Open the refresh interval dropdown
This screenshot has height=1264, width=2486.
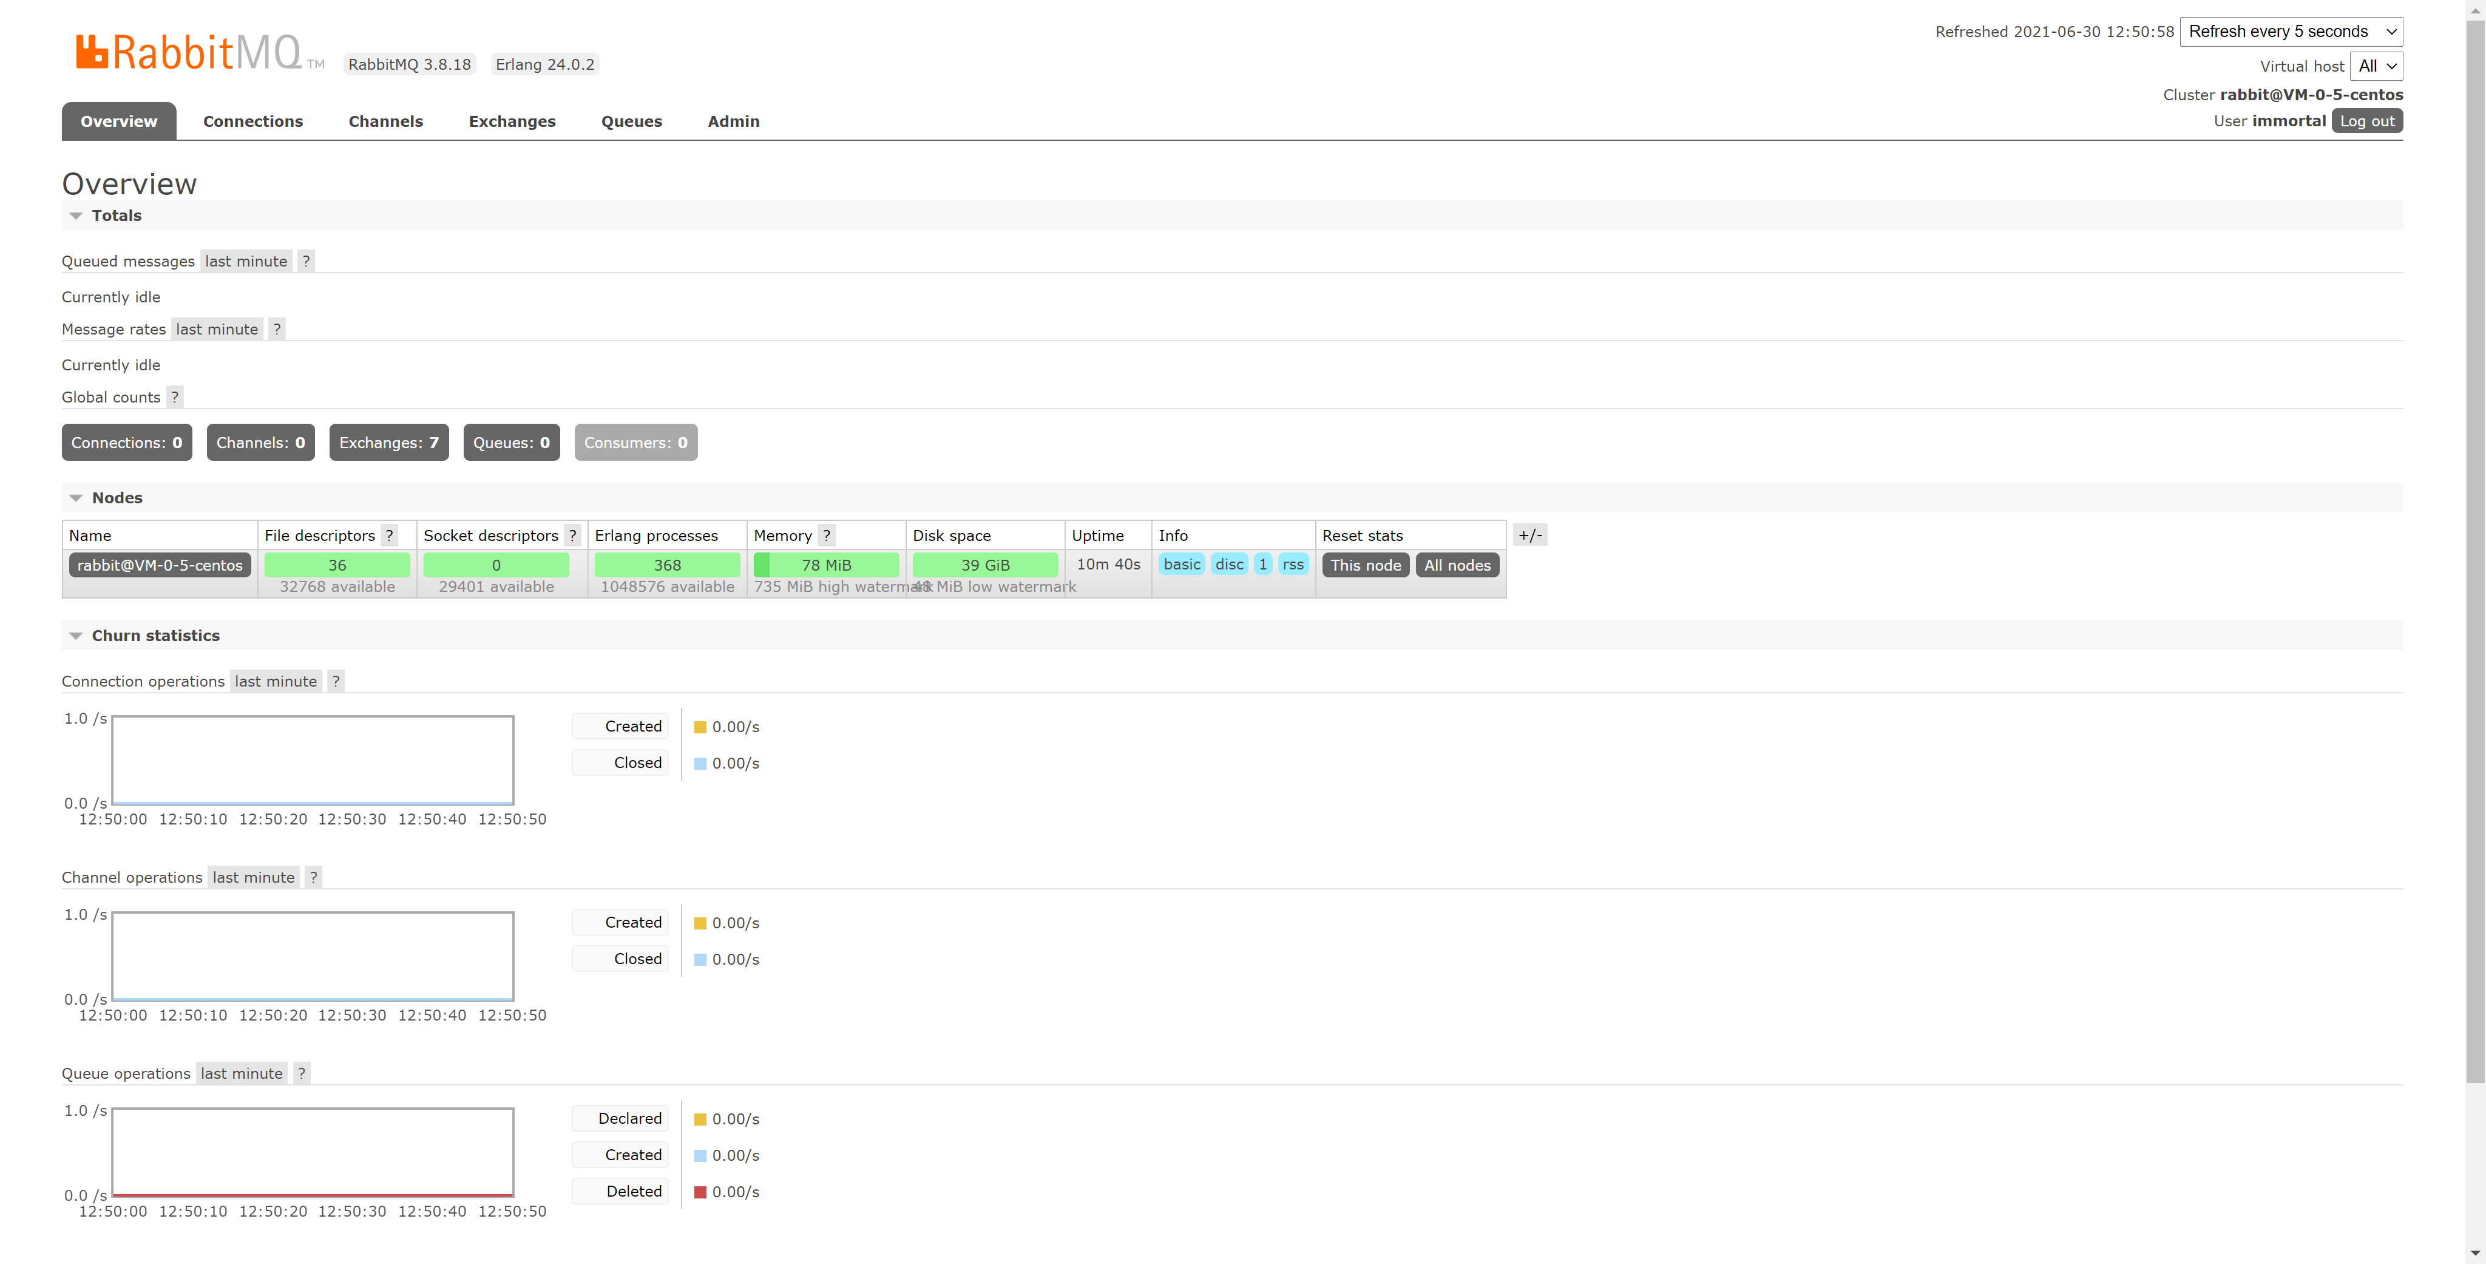pos(2290,32)
